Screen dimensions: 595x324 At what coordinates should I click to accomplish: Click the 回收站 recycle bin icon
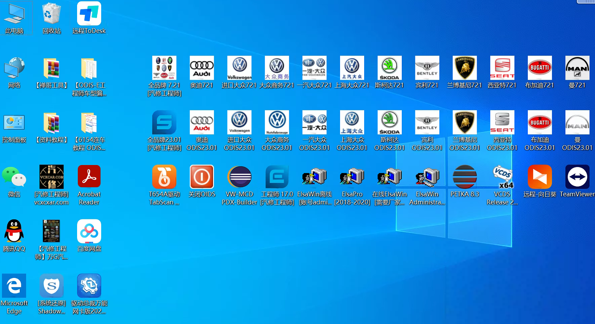coord(52,14)
